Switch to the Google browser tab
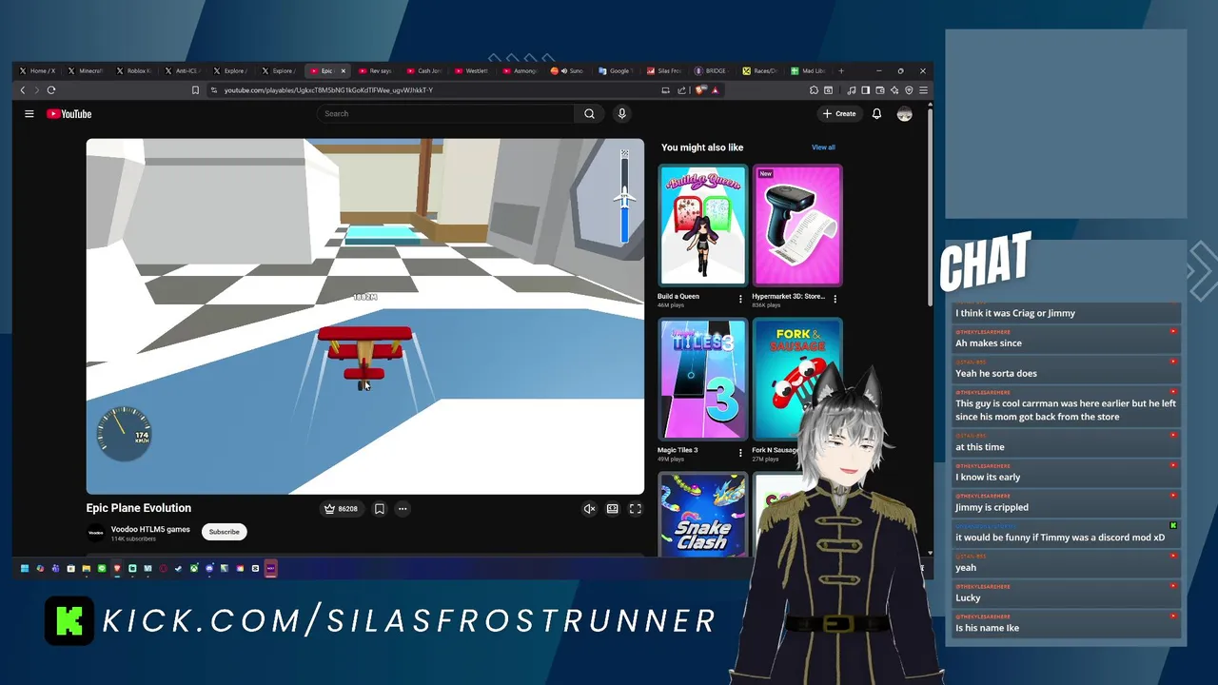 (617, 70)
